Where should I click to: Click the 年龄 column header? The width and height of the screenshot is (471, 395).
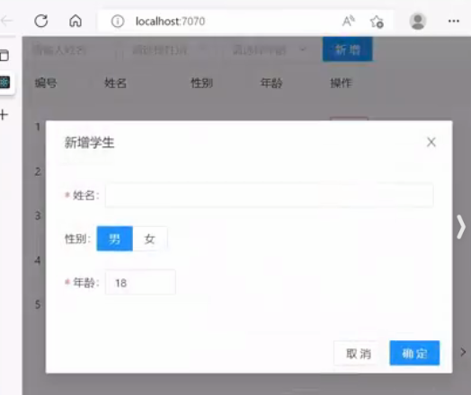tap(271, 83)
